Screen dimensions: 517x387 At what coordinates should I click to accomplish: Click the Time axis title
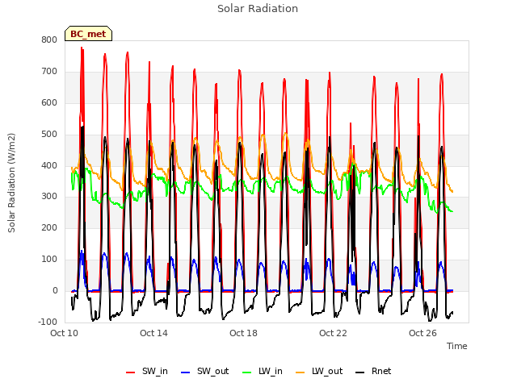pyautogui.click(x=456, y=346)
